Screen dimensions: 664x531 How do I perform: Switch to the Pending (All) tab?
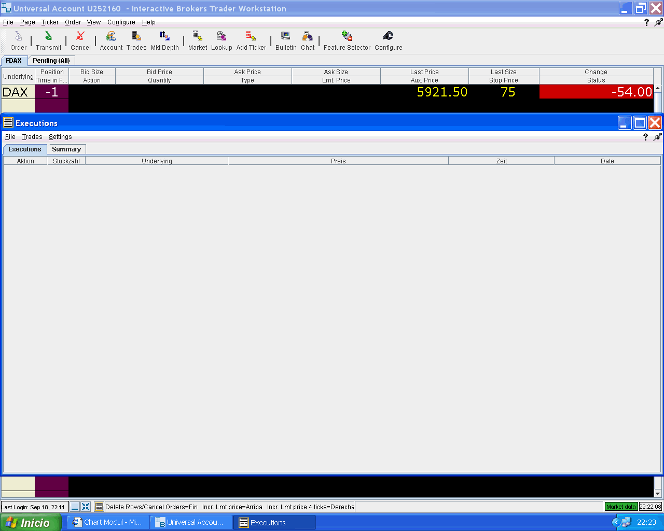[51, 61]
